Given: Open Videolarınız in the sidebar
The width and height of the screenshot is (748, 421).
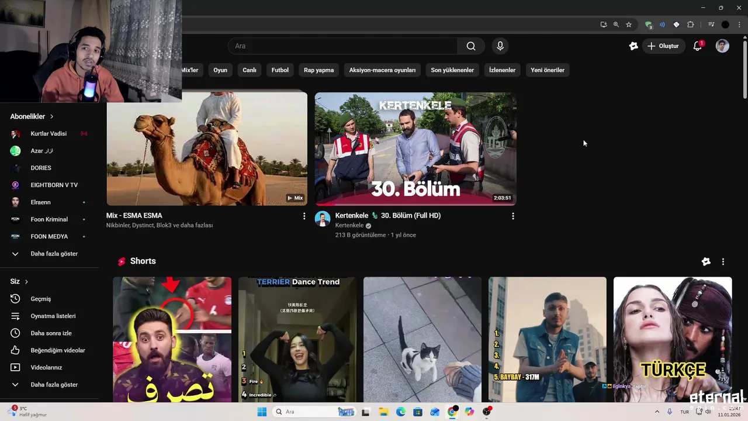Looking at the screenshot, I should pyautogui.click(x=50, y=367).
